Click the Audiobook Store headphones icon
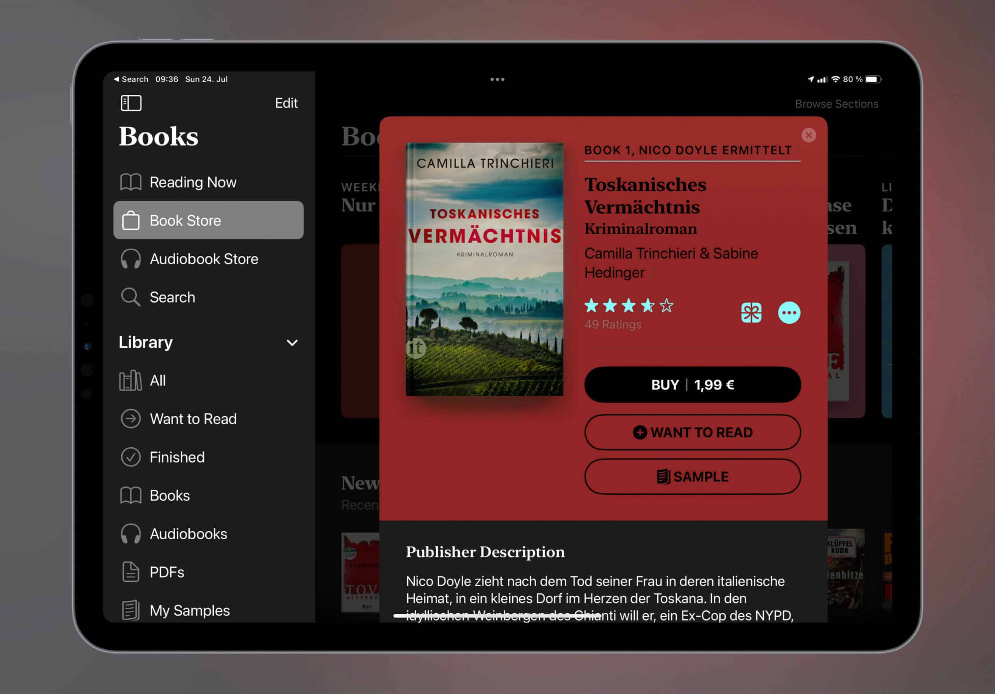The height and width of the screenshot is (694, 995). pyautogui.click(x=131, y=259)
